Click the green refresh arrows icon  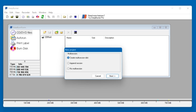[42, 17]
